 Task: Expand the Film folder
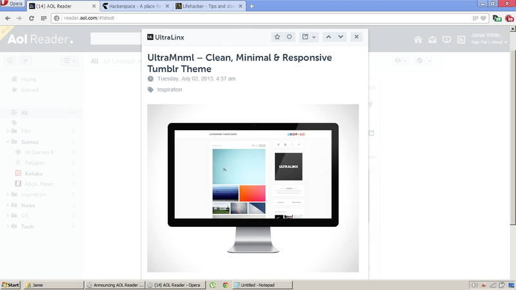8,131
